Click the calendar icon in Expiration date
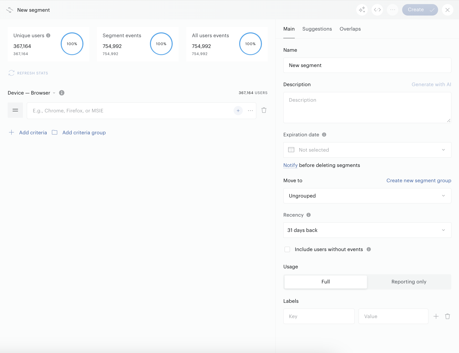Screen dimensions: 459x353 (291, 150)
